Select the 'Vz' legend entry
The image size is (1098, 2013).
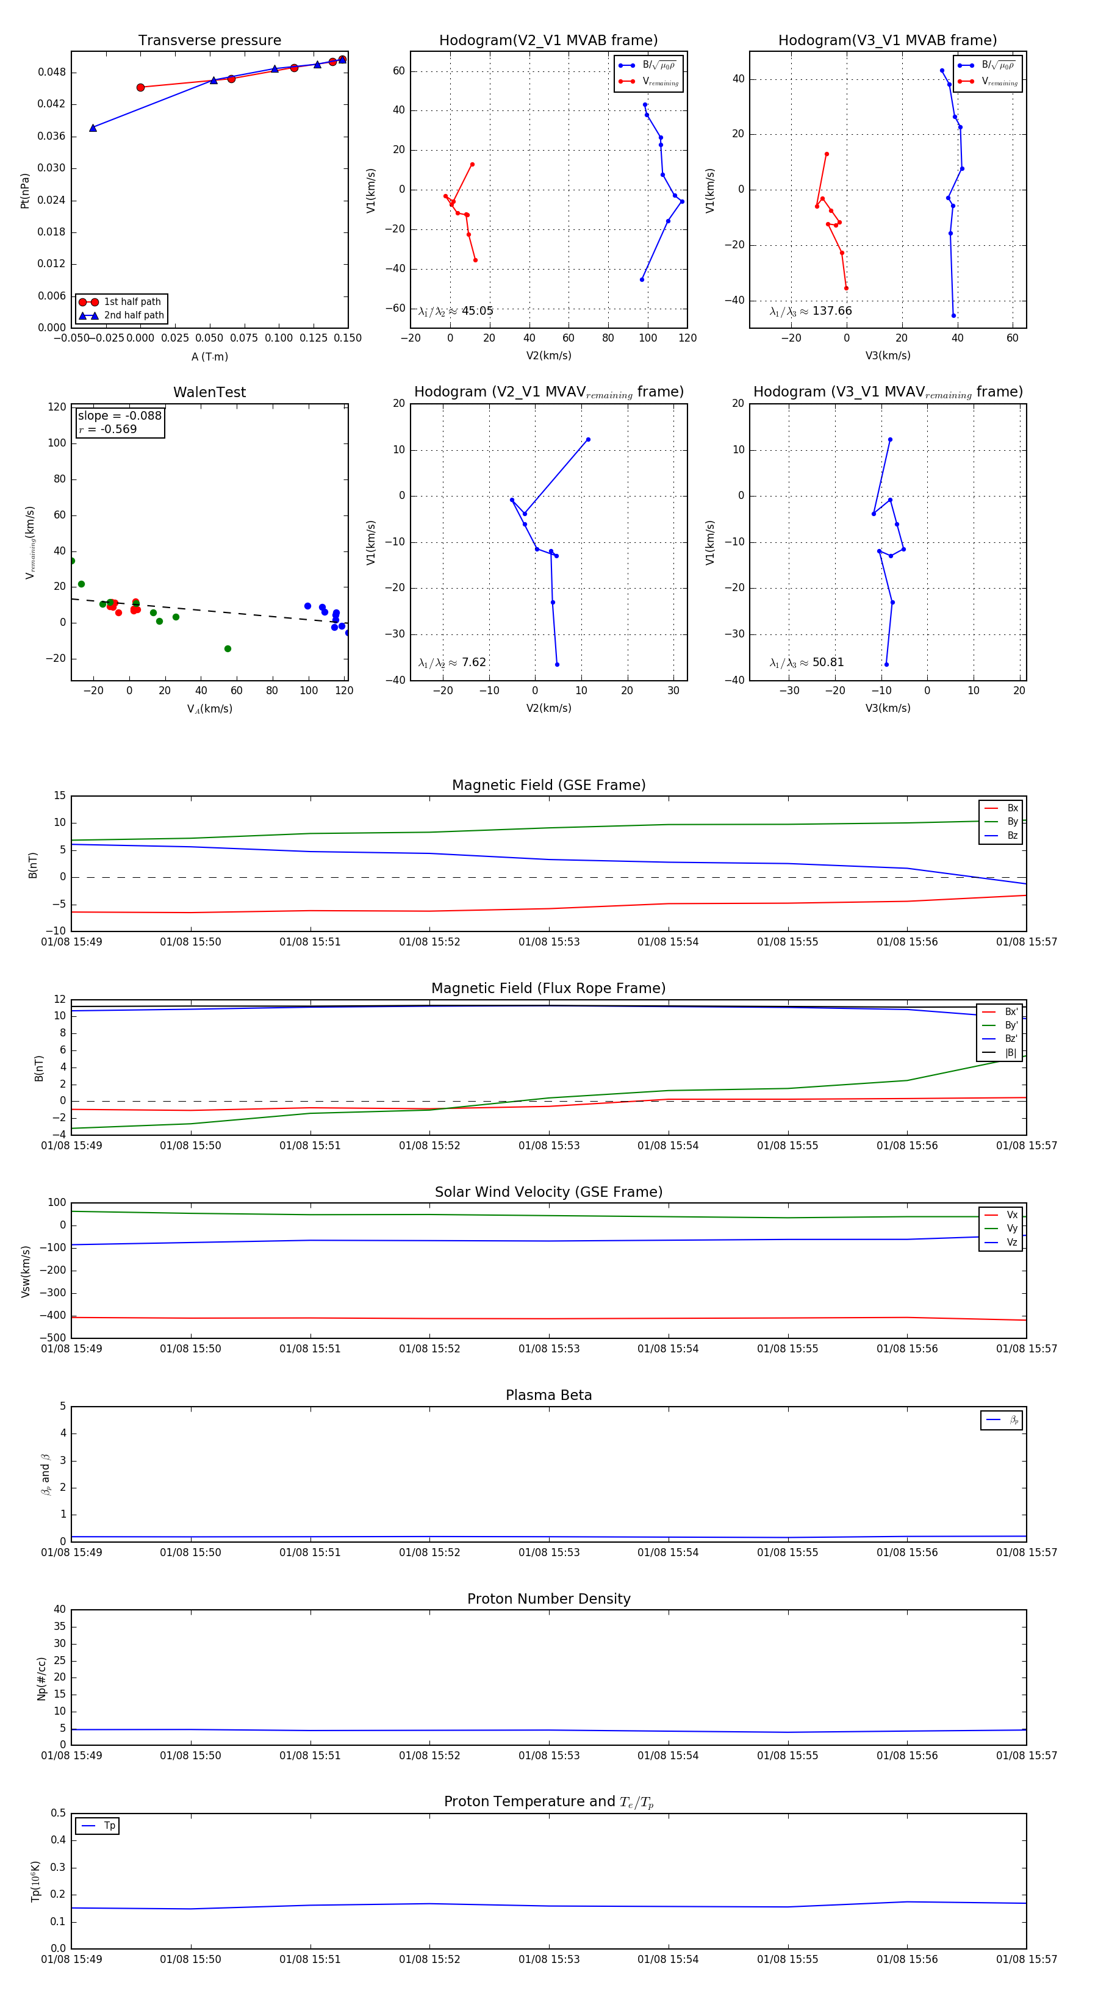(x=1001, y=1242)
